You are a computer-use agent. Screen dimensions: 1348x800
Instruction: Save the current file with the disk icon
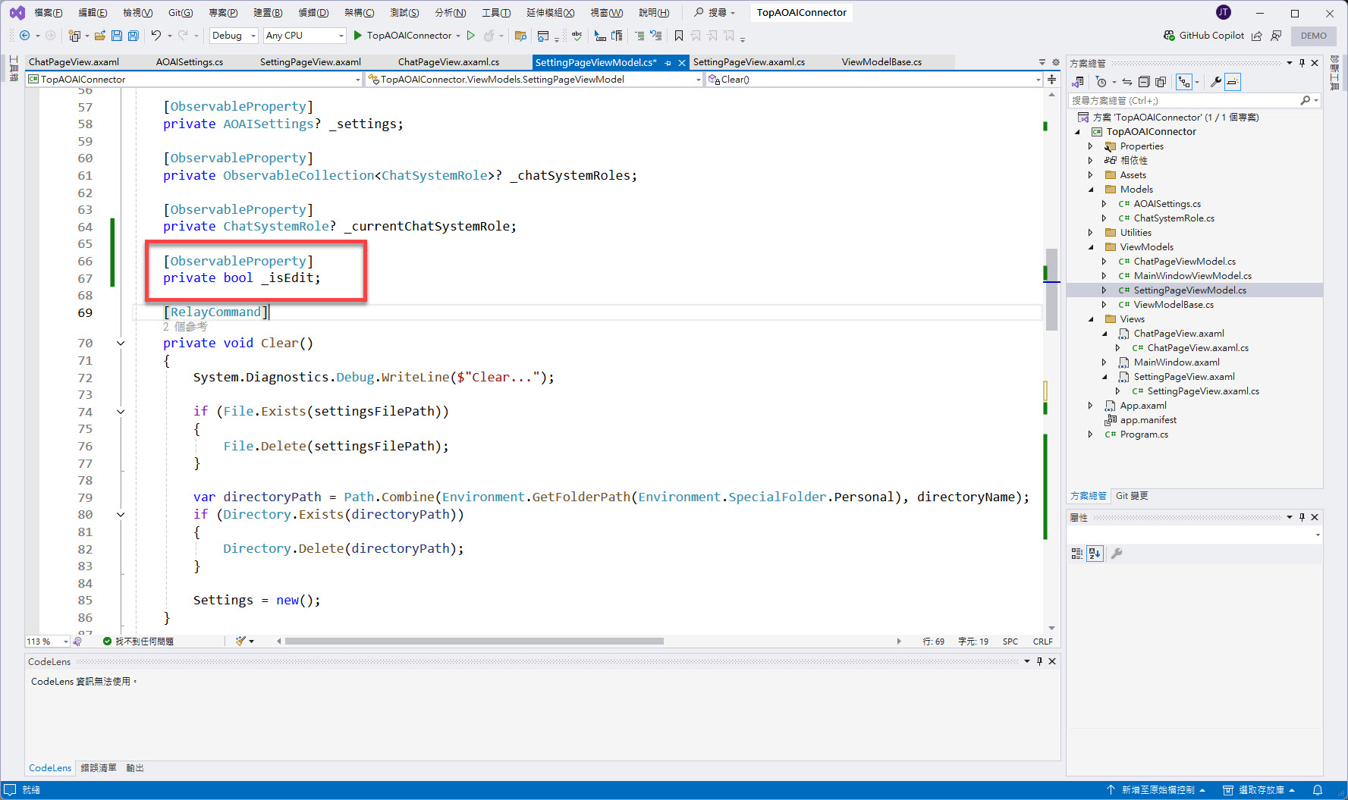[117, 36]
